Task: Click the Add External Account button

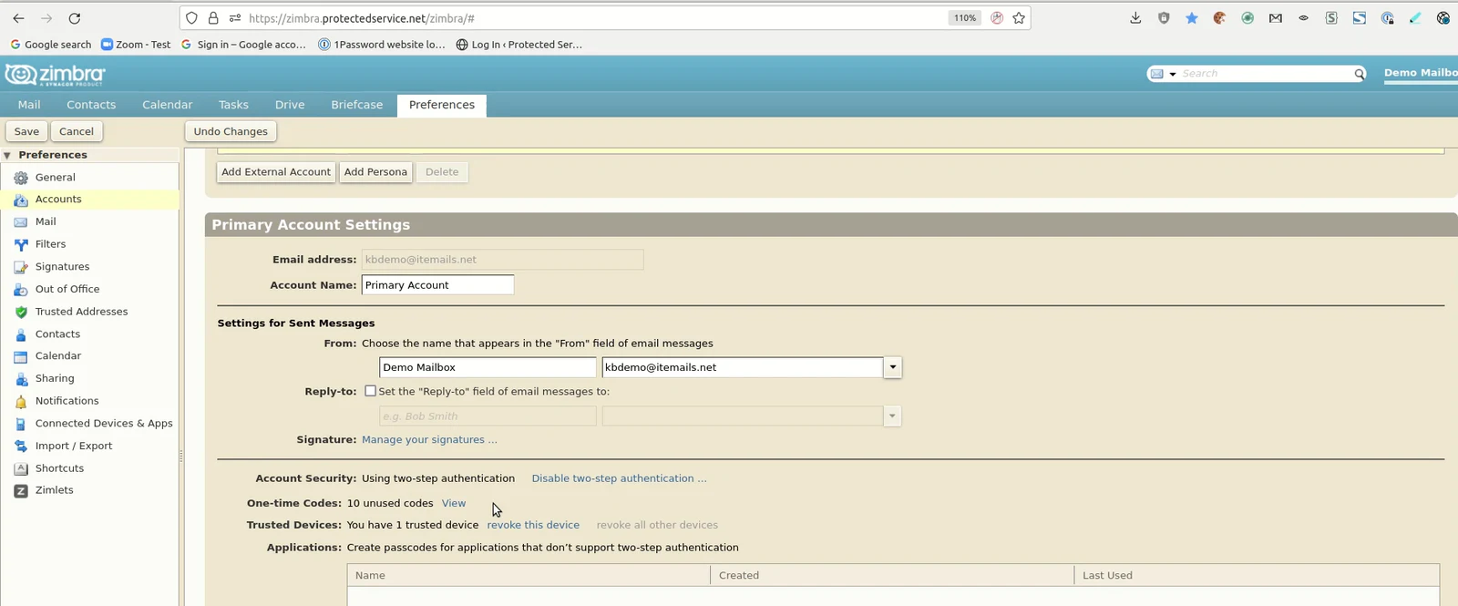Action: point(276,172)
